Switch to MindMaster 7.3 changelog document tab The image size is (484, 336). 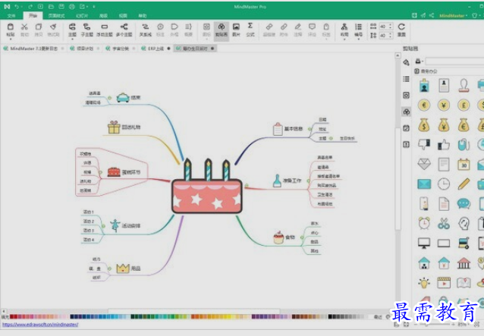(33, 49)
